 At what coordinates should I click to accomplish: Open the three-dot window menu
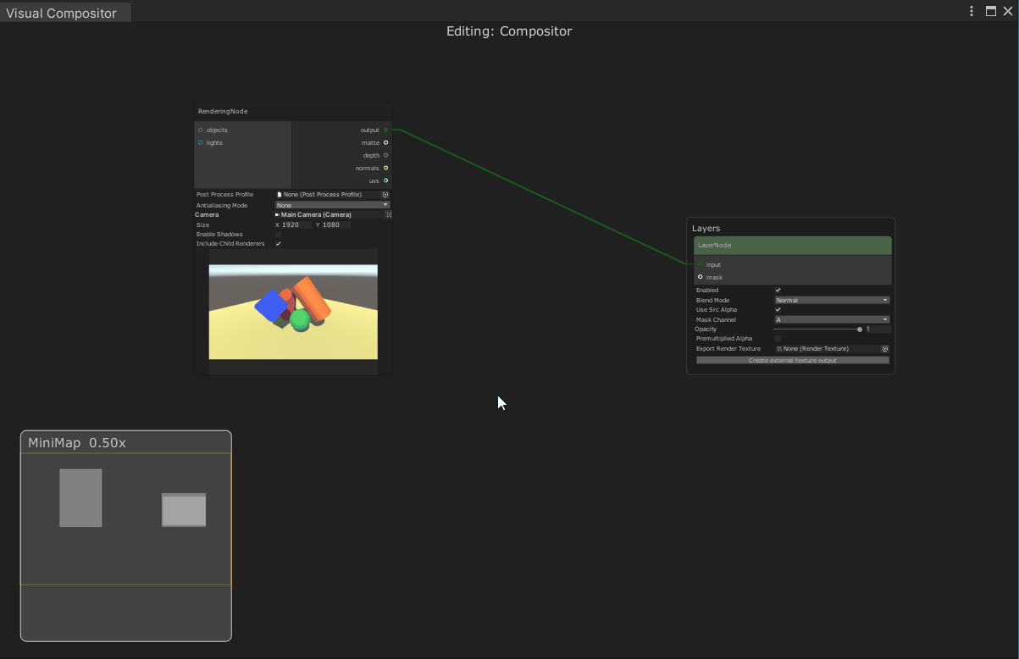tap(971, 11)
